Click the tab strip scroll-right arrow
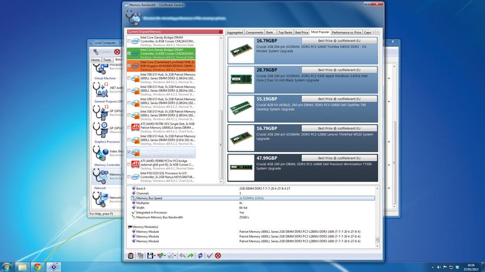 point(378,32)
